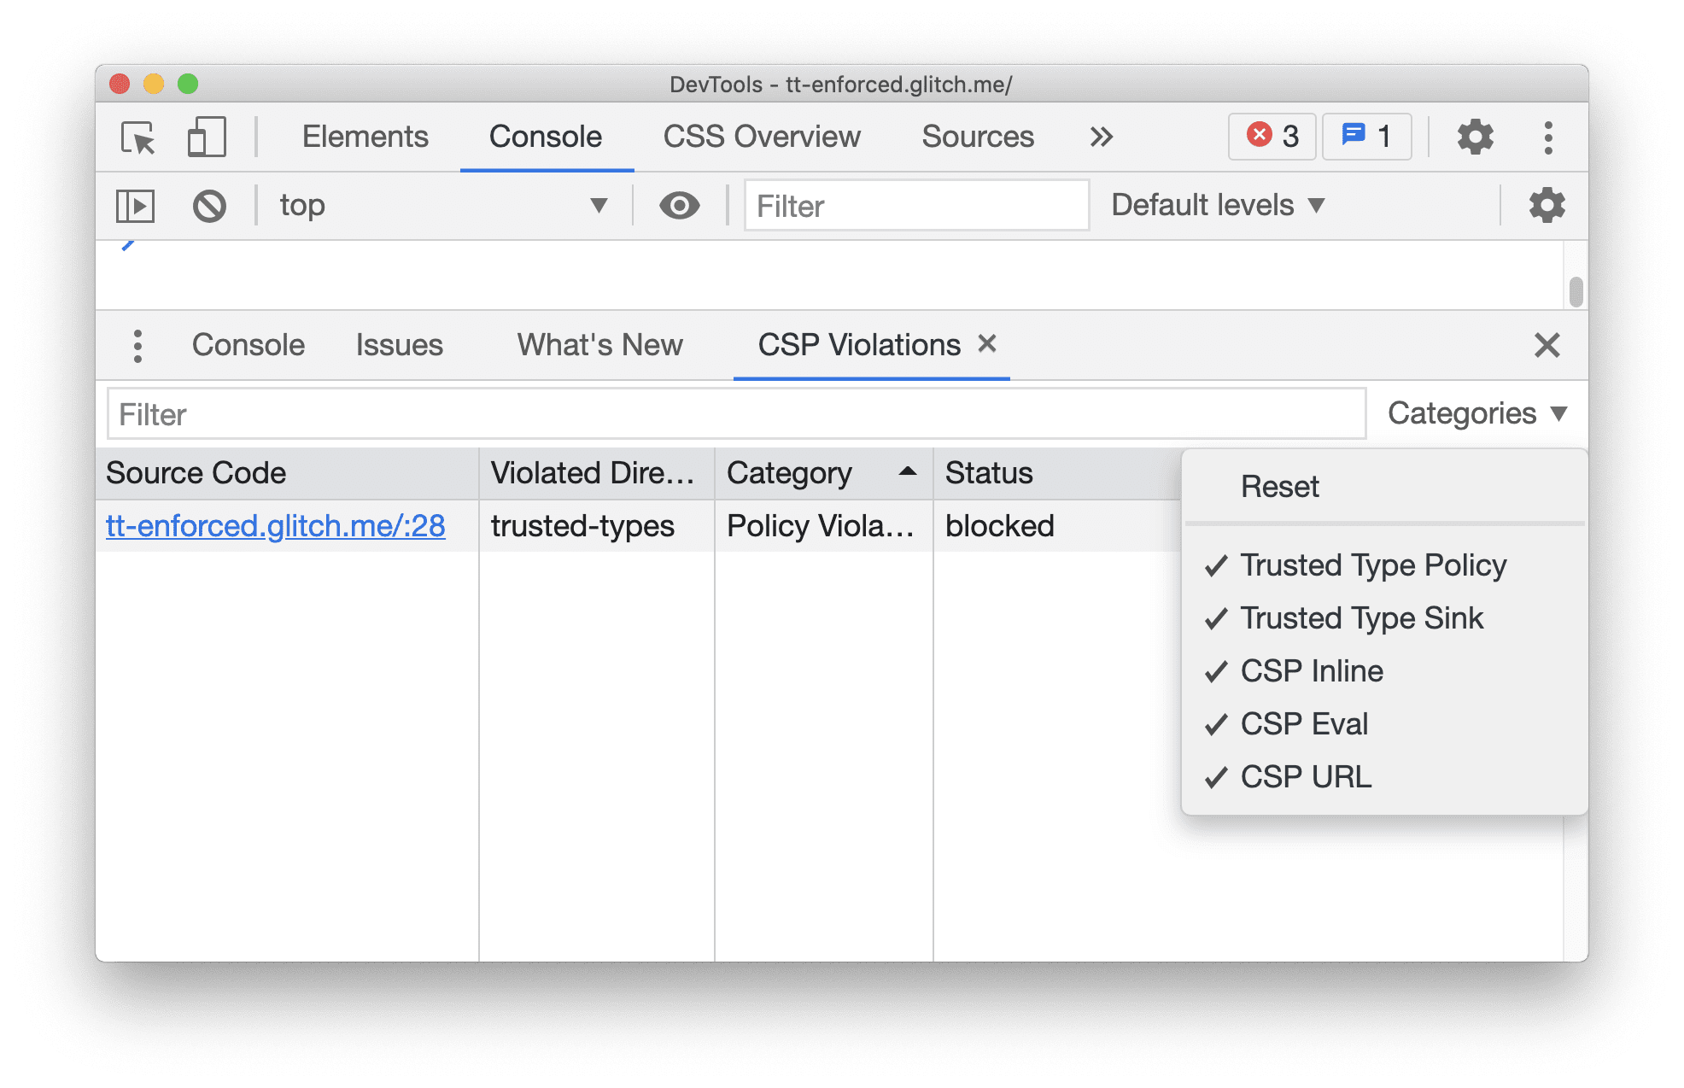Image resolution: width=1684 pixels, height=1088 pixels.
Task: Click the three-dot more options menu
Action: point(1549,138)
